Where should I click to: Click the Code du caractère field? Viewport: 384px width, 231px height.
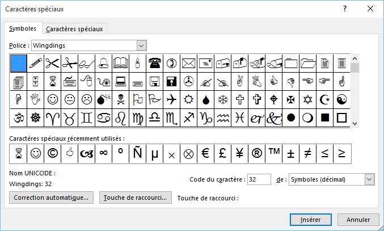click(259, 179)
